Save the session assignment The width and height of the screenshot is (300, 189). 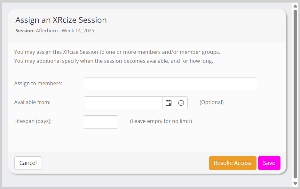point(269,163)
